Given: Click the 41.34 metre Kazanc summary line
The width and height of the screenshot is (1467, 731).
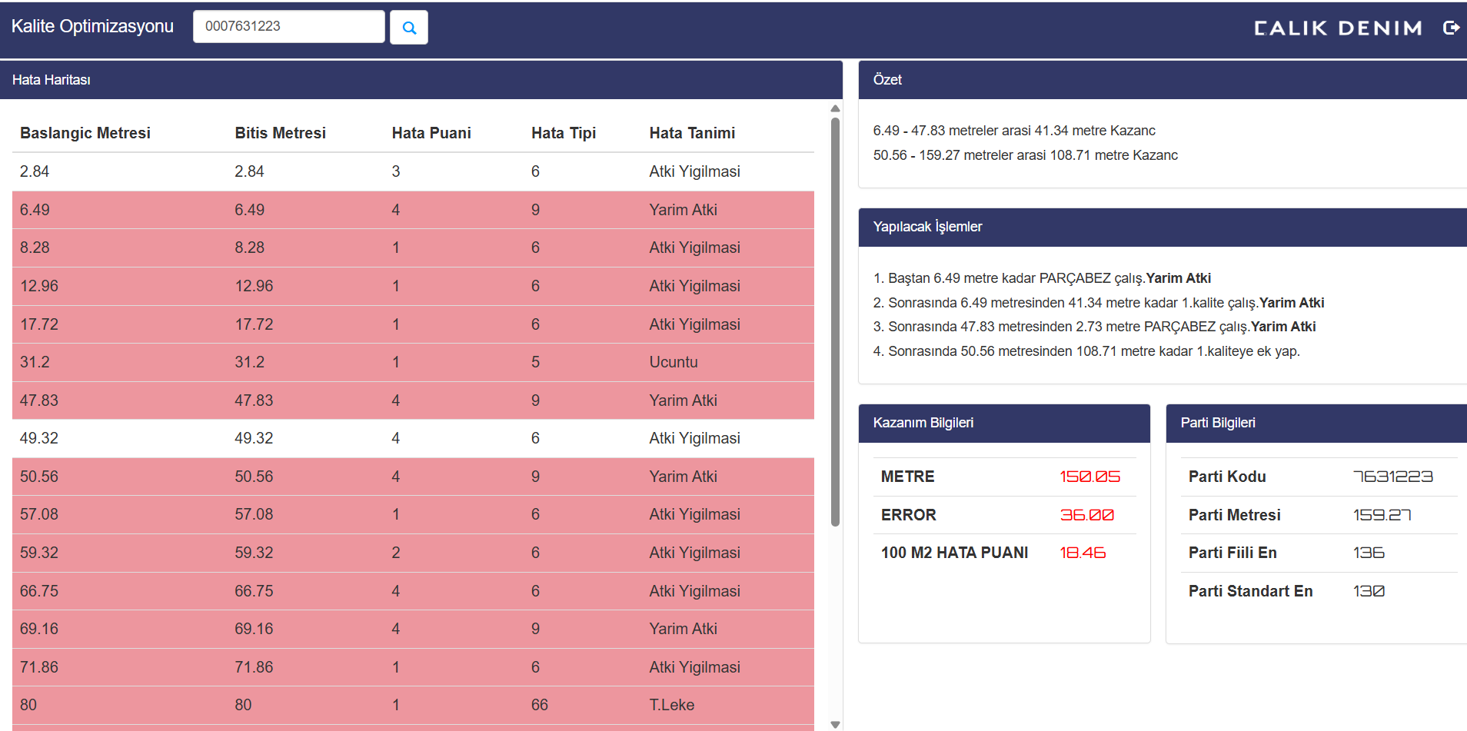Looking at the screenshot, I should tap(1014, 131).
